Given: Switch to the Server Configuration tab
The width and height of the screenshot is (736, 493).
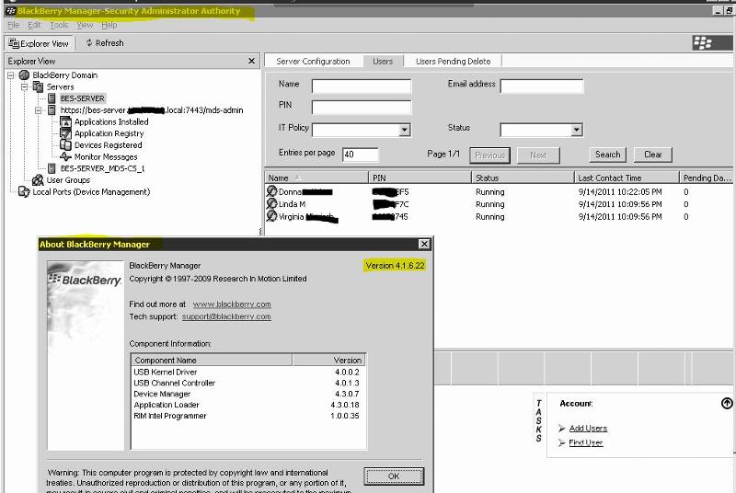Looking at the screenshot, I should (x=313, y=62).
